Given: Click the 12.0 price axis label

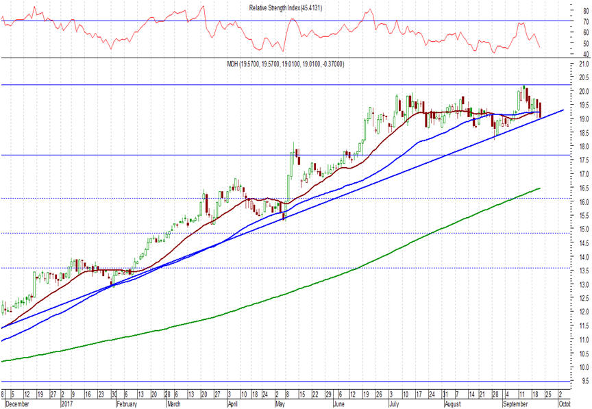Looking at the screenshot, I should [x=584, y=312].
